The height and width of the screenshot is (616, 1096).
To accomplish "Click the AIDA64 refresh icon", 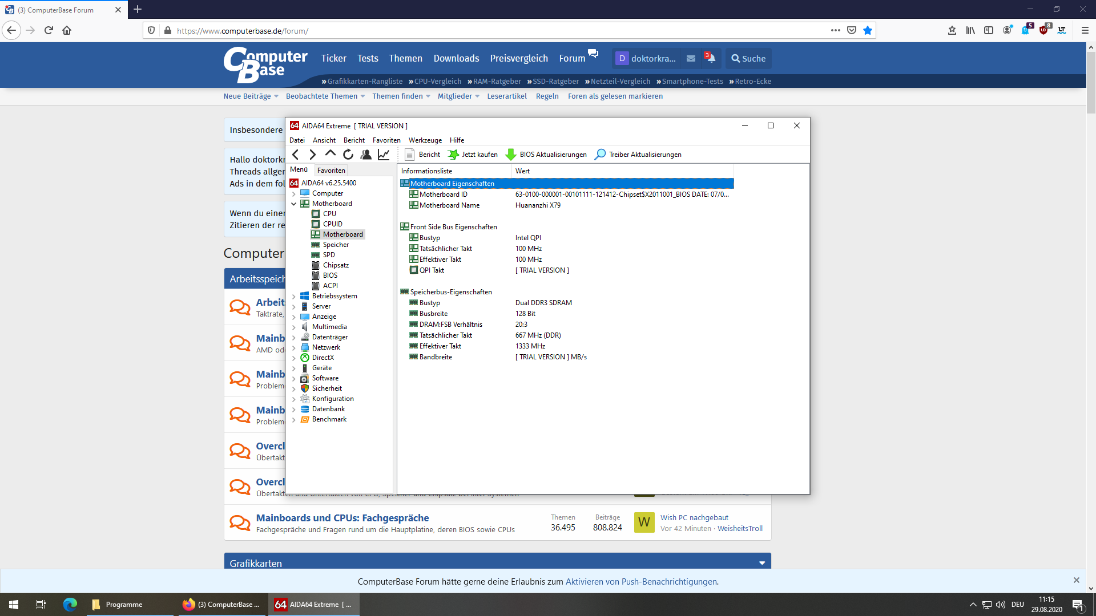I will click(x=348, y=155).
